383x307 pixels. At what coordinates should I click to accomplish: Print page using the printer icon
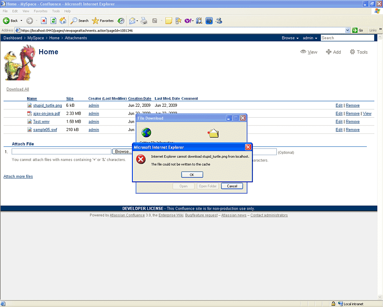(x=144, y=21)
